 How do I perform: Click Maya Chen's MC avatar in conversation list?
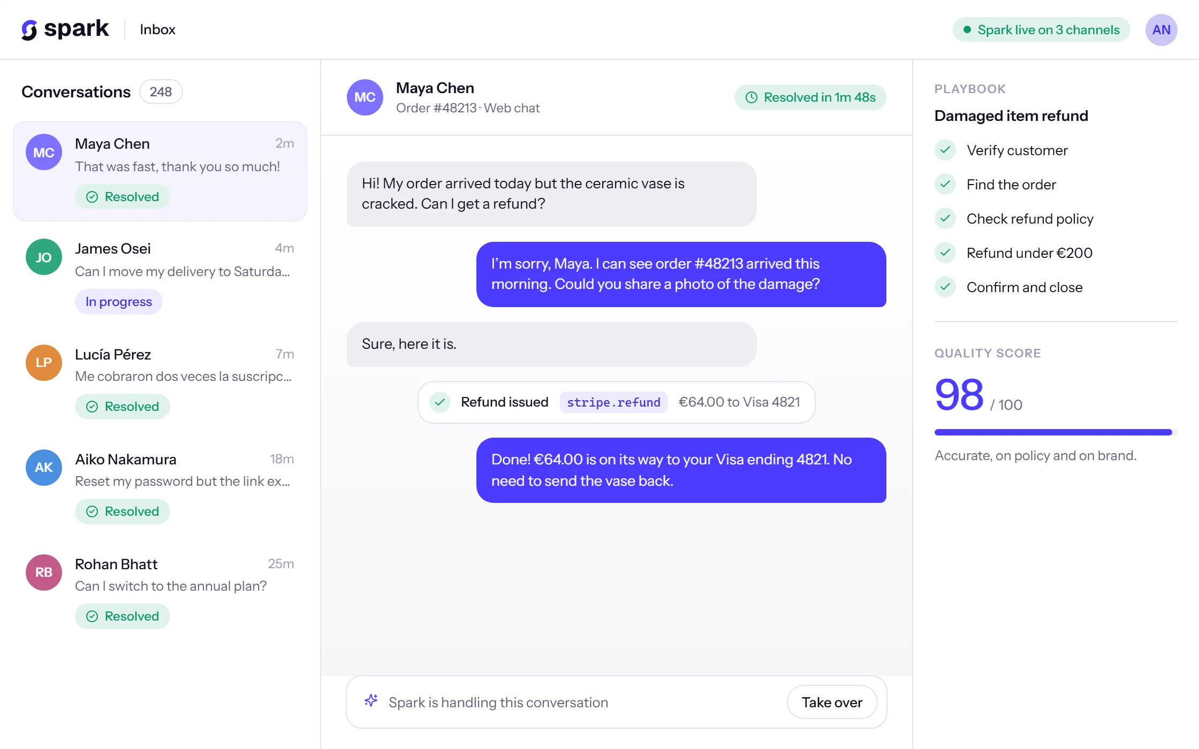(x=44, y=152)
